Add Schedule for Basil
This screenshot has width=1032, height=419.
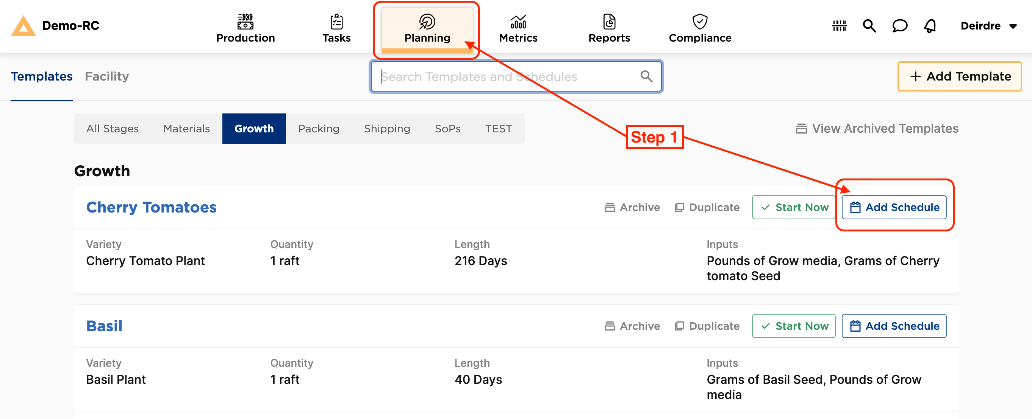tap(894, 326)
